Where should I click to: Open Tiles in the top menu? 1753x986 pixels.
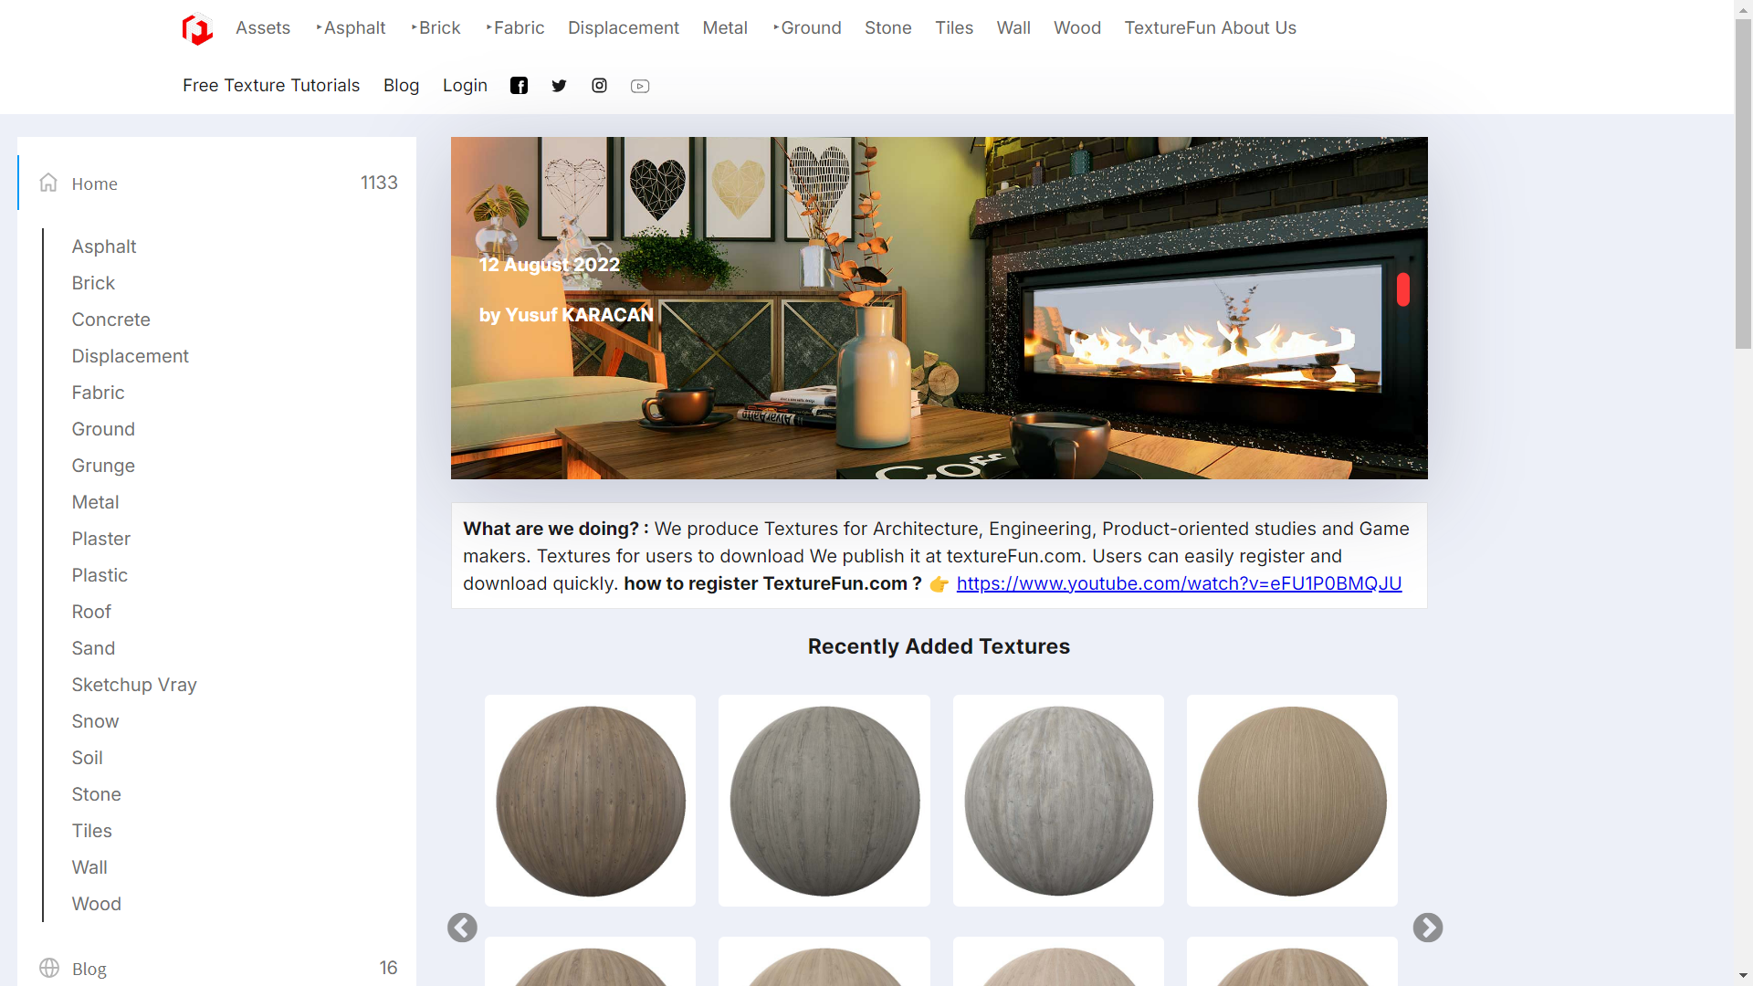coord(954,28)
